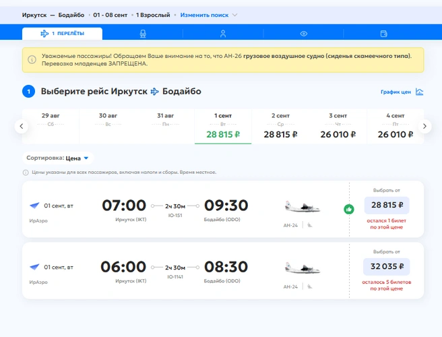Select the 30 авг date
This screenshot has width=442, height=337.
click(x=108, y=126)
